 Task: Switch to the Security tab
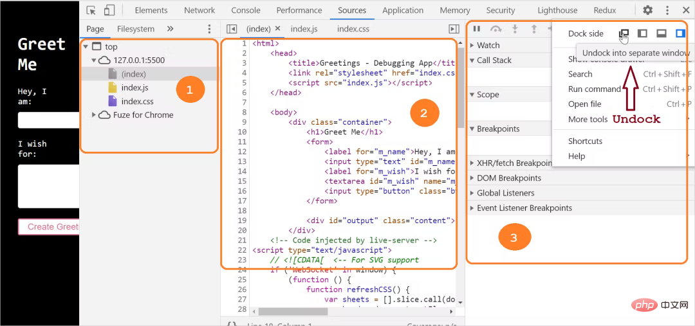[x=501, y=10]
